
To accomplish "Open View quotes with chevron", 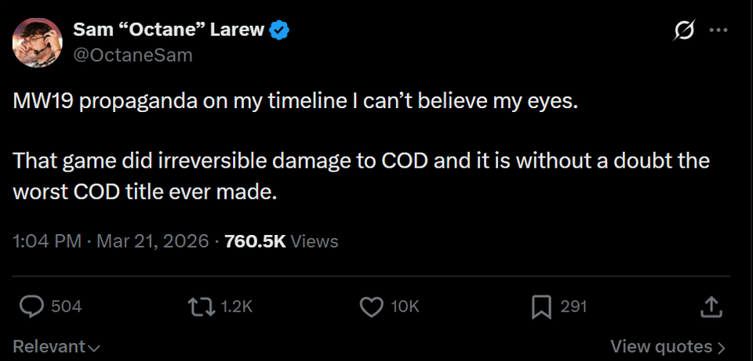I will 668,346.
